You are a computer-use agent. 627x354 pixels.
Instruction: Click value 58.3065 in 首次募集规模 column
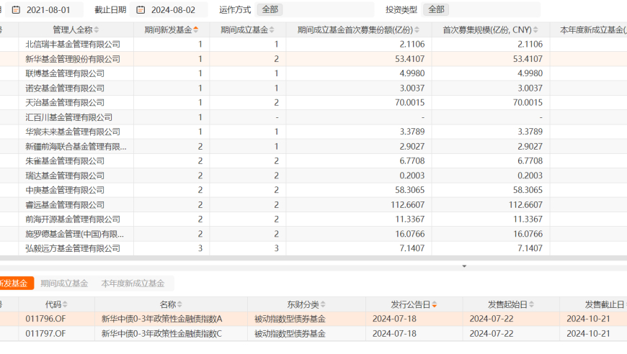528,190
